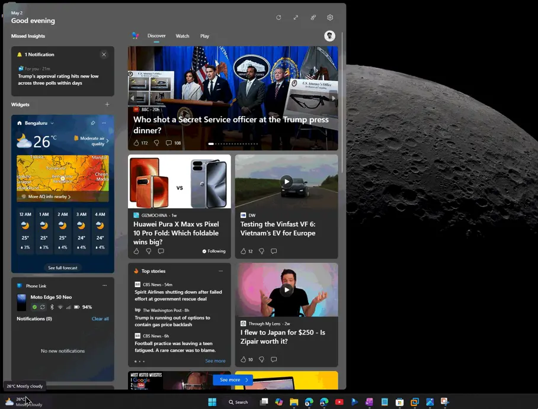Click See more in Top stories

[x=215, y=361]
